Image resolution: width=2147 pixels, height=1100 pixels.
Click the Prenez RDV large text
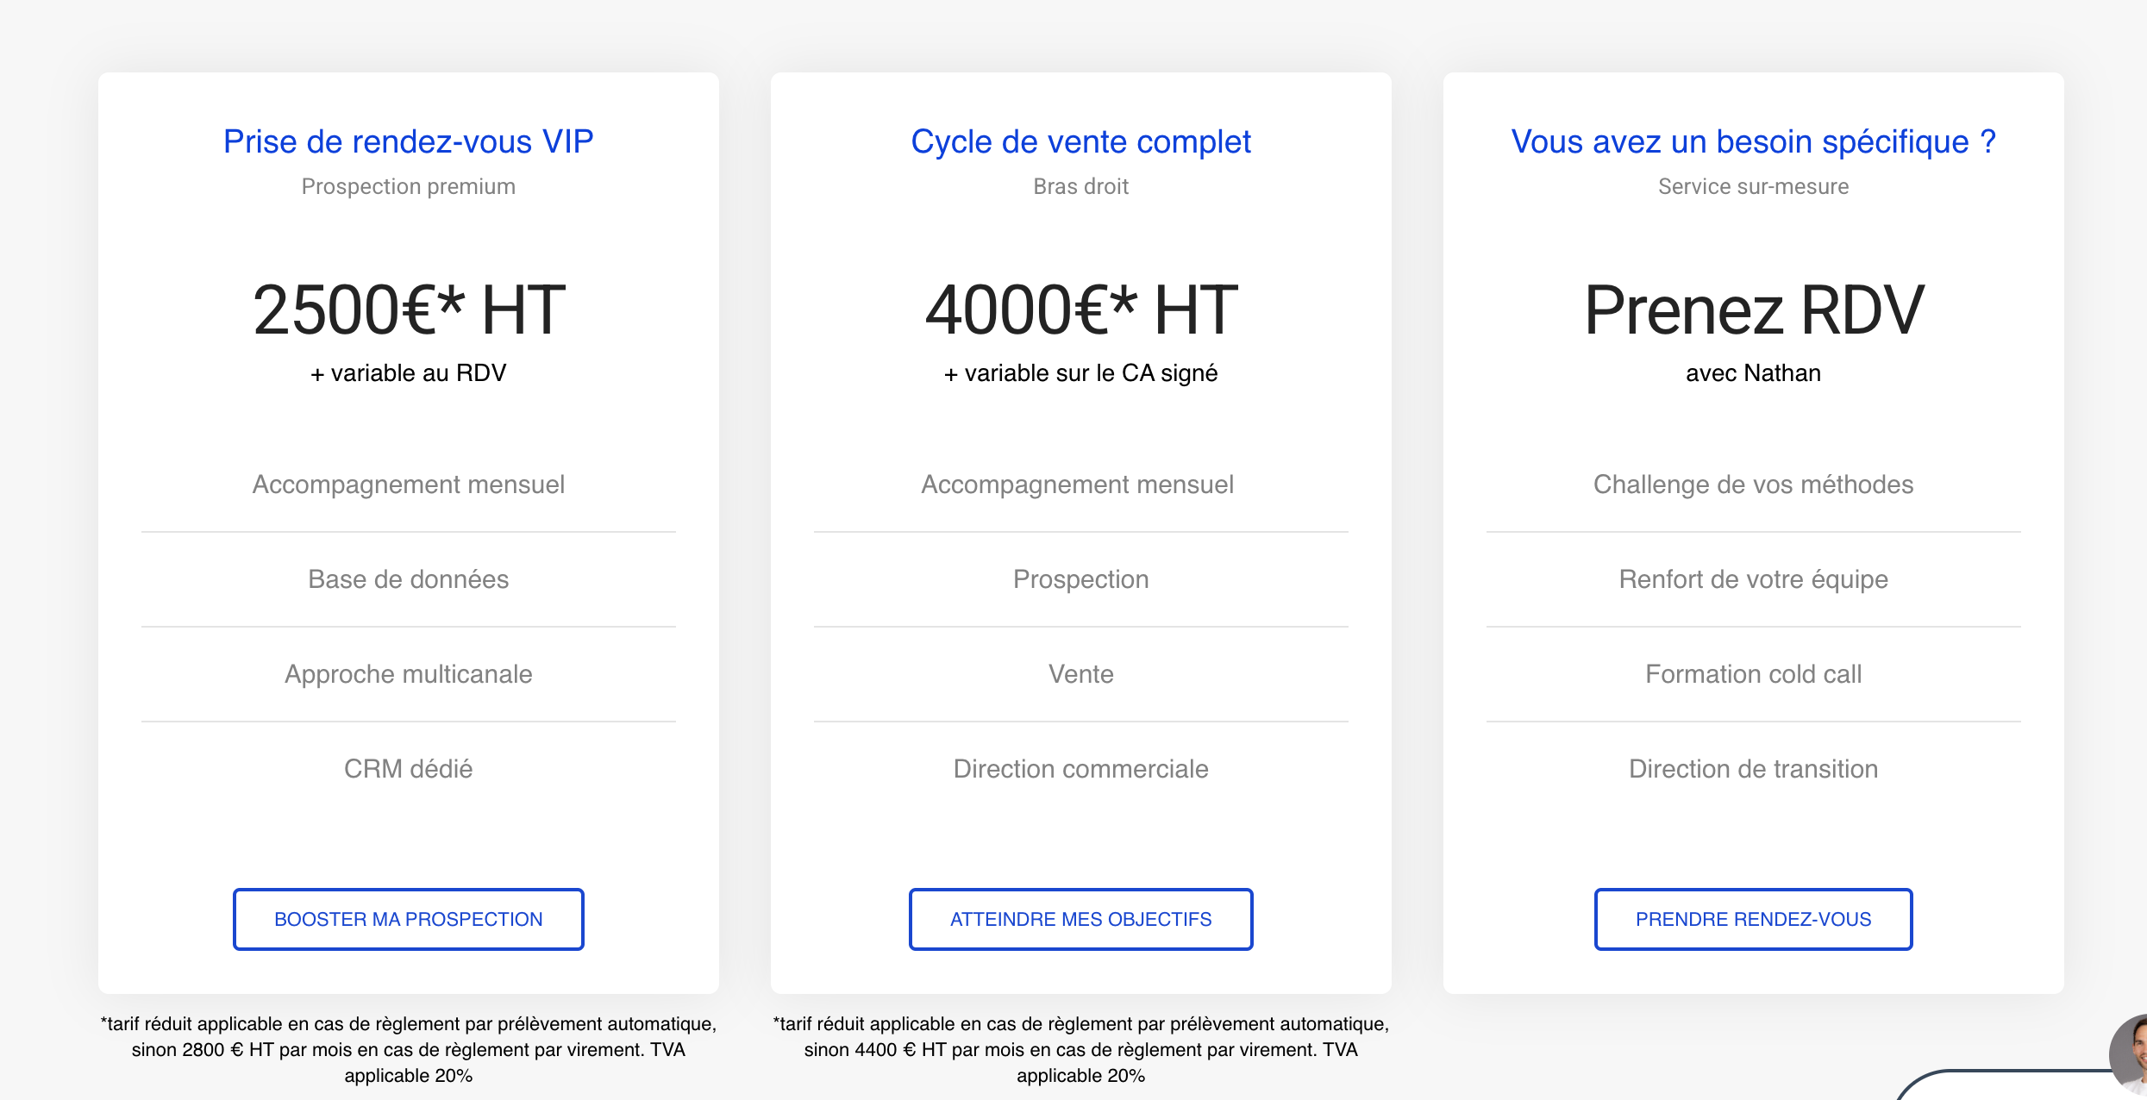pyautogui.click(x=1754, y=309)
